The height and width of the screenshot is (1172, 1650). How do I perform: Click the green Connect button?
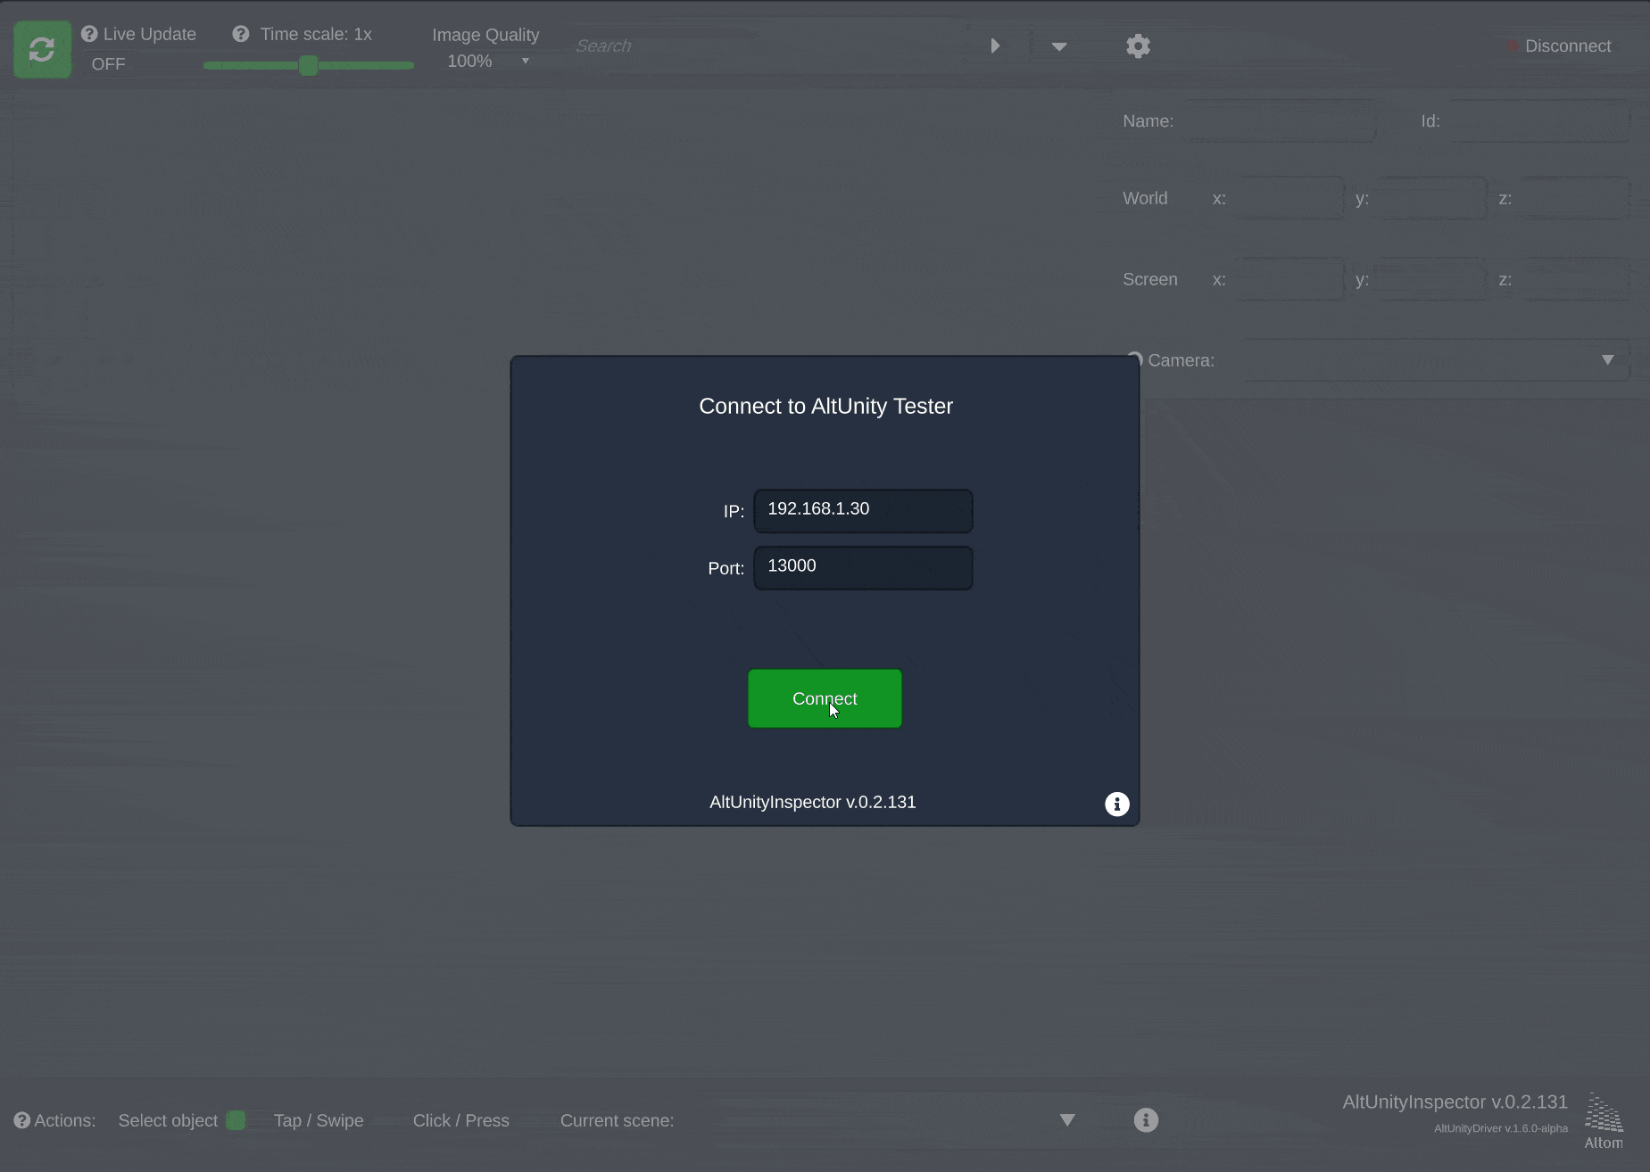point(825,698)
